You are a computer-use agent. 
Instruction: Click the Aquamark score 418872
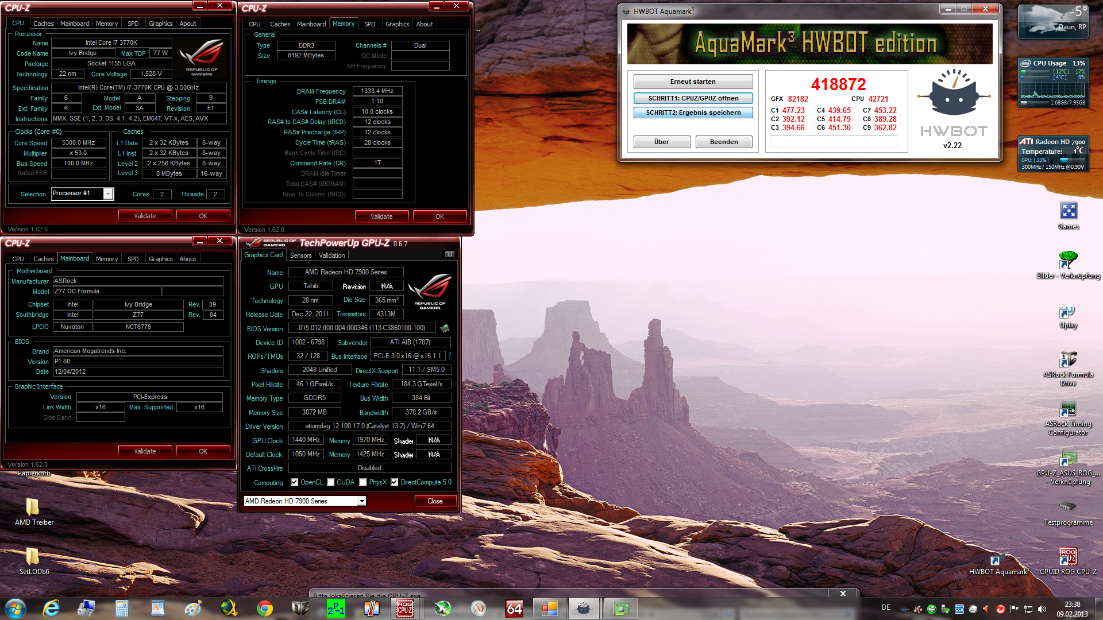838,84
